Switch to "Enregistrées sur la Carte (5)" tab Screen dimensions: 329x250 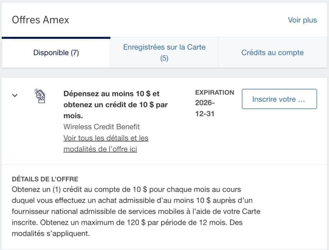pyautogui.click(x=164, y=52)
